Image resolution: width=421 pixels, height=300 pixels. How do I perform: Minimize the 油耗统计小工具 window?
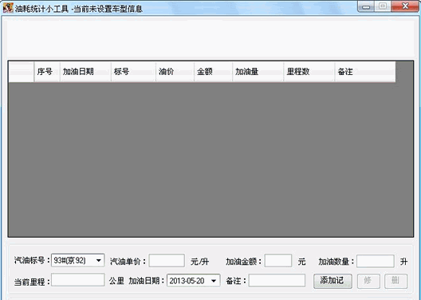click(x=366, y=6)
